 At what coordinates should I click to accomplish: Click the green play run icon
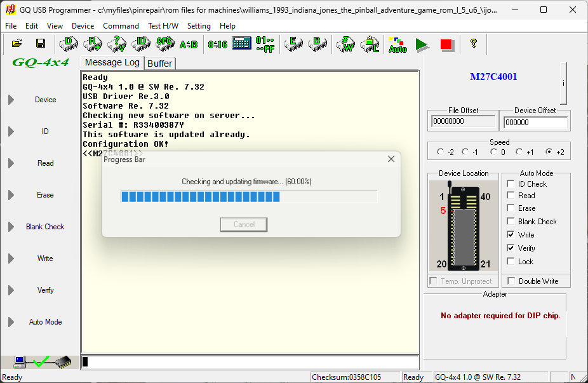(x=422, y=44)
